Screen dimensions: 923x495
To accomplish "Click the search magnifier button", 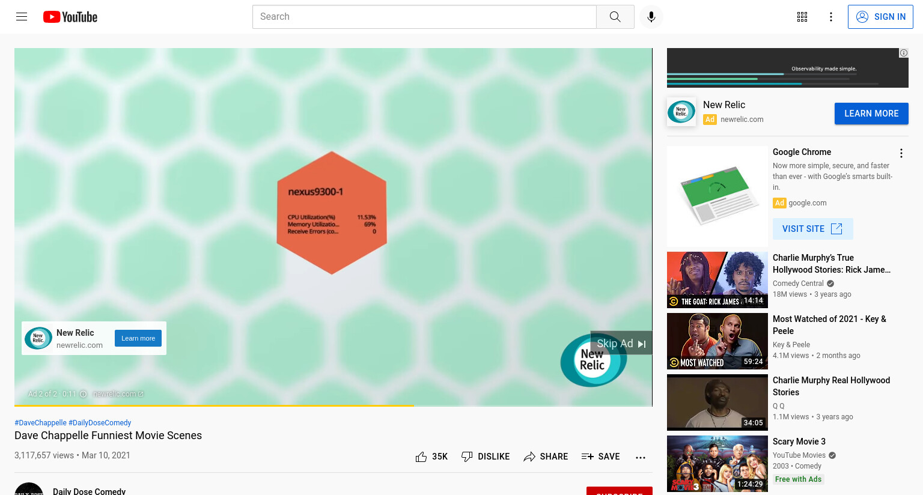I will [x=615, y=17].
